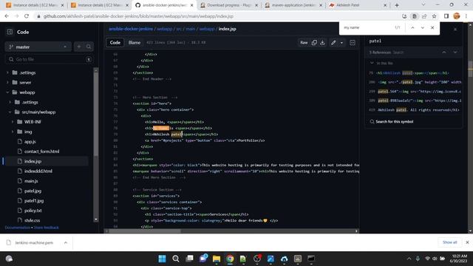Open the main breadcrumb link

[x=191, y=29]
